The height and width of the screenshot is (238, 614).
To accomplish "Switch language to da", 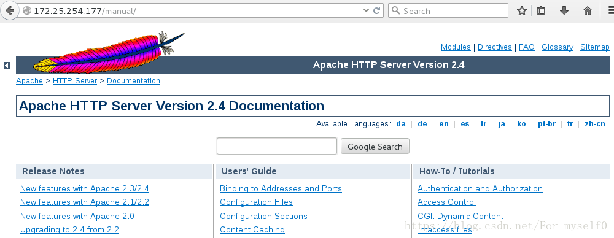I will tap(401, 124).
